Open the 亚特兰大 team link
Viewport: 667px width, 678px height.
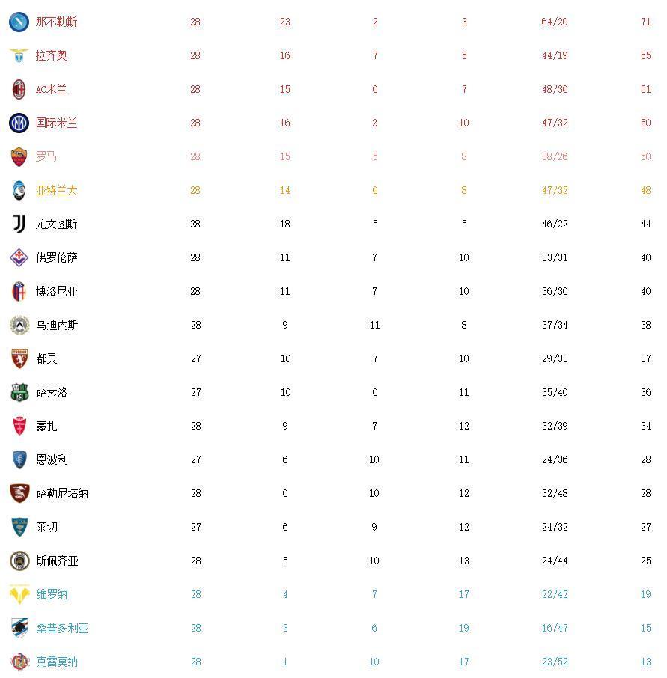pyautogui.click(x=56, y=190)
